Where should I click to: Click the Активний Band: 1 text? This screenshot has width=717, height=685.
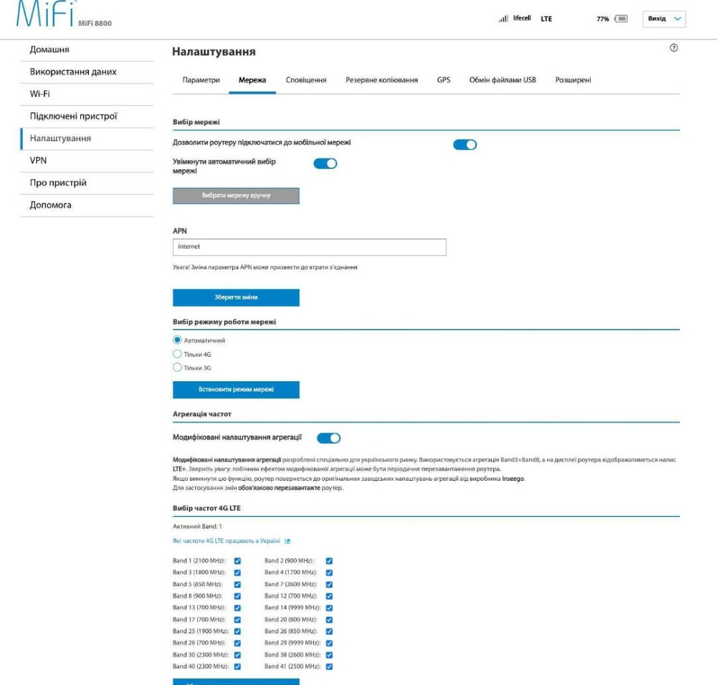197,527
